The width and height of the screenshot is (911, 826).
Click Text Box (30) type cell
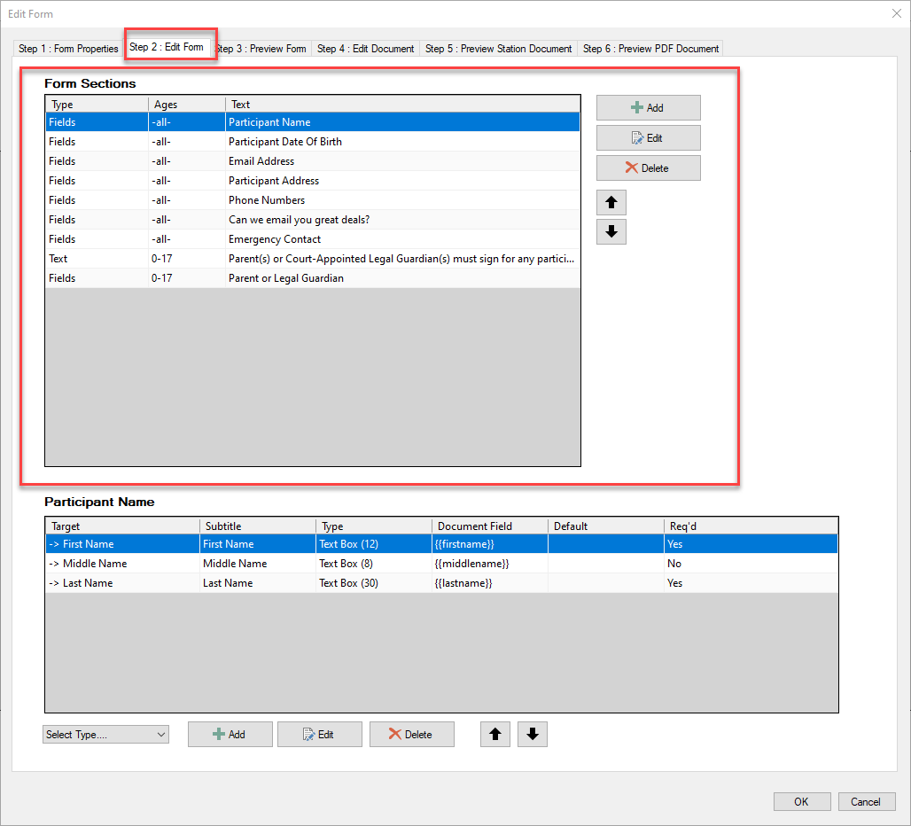(374, 582)
